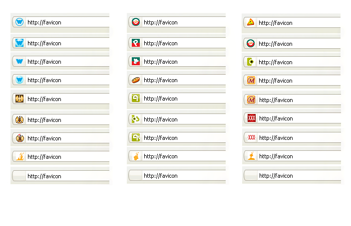Click the orange pointing hand favicon
351x226 pixels.
coord(135,156)
